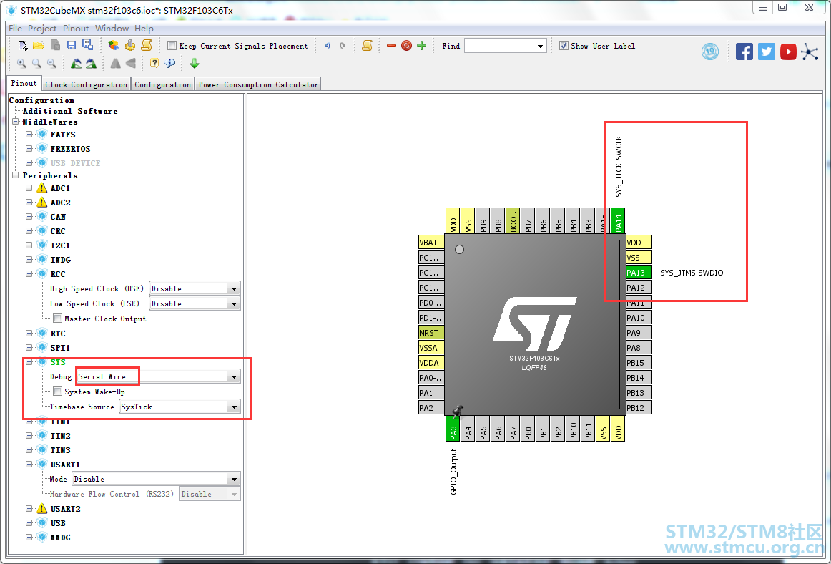Switch to Clock Configuration tab
The height and width of the screenshot is (564, 831).
click(86, 84)
